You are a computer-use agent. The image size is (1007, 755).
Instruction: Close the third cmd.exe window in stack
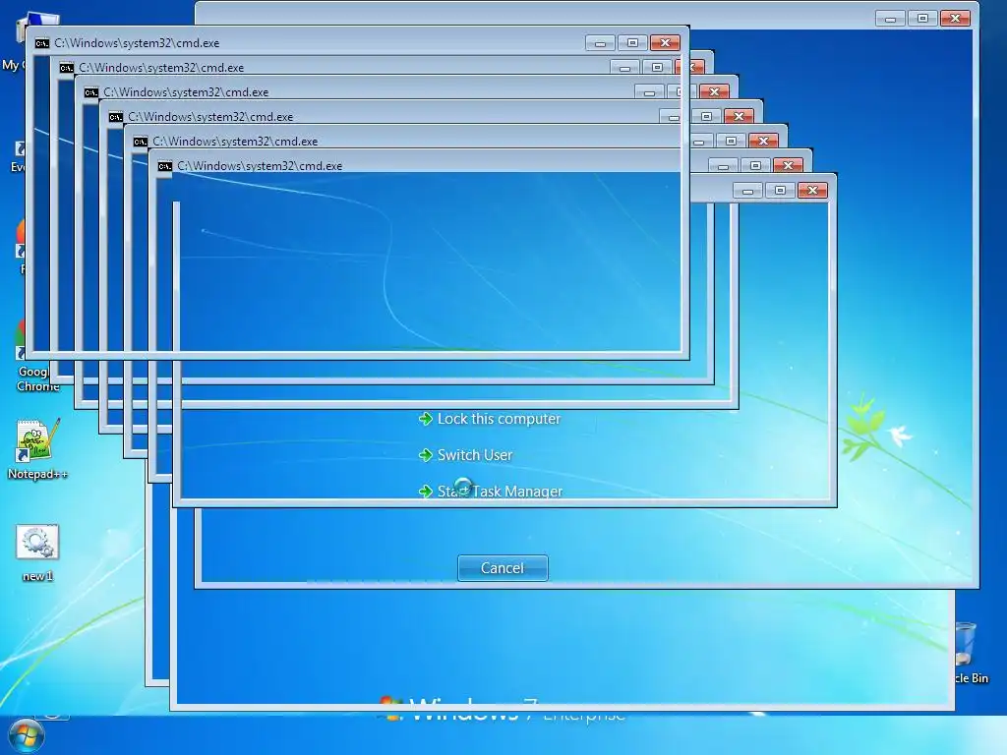click(x=714, y=91)
